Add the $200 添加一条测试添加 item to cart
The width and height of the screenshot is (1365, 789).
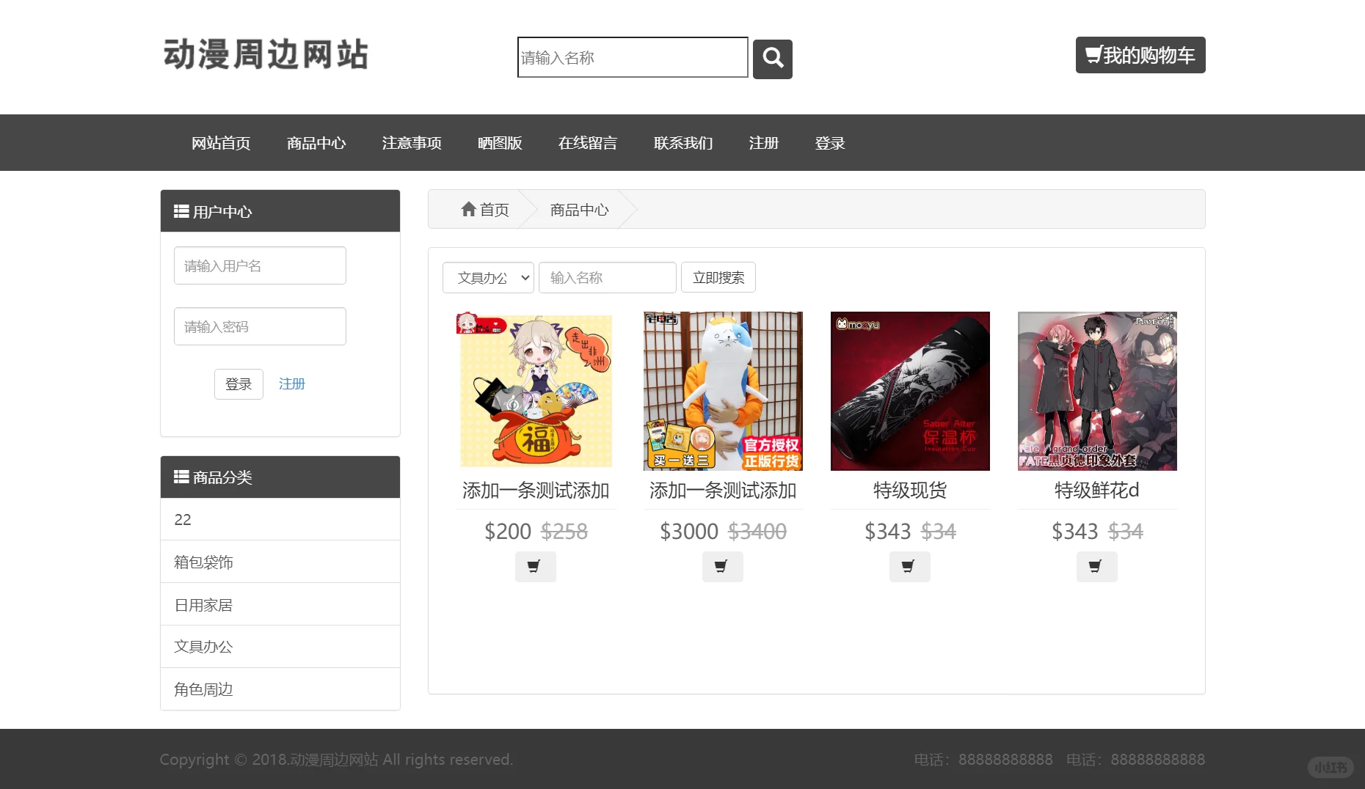click(x=535, y=566)
